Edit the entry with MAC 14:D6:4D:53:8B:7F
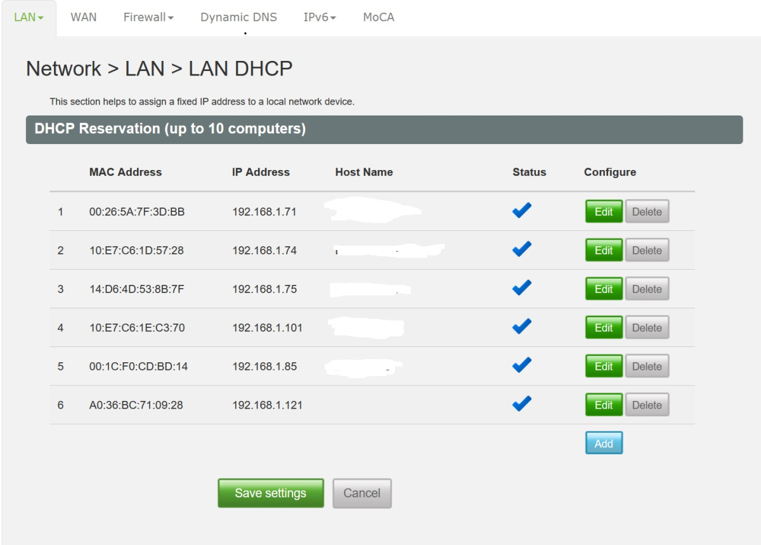 point(603,288)
